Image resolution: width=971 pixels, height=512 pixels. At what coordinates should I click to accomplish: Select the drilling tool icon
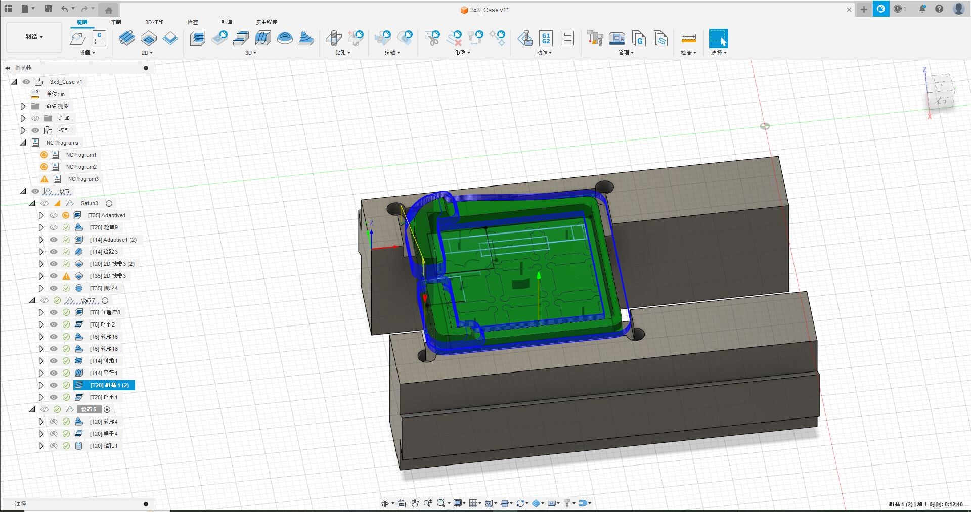tap(333, 38)
